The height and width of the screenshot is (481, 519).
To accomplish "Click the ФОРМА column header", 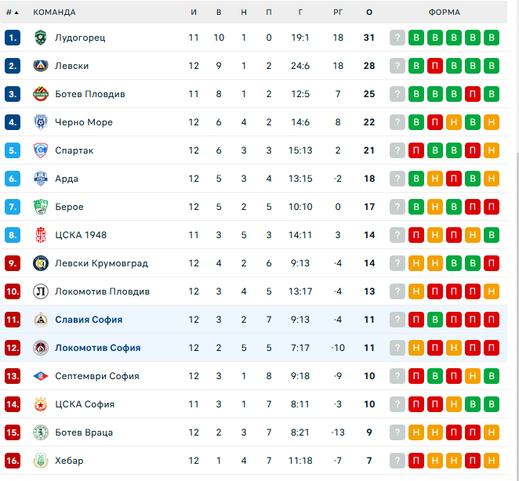I will click(x=445, y=13).
